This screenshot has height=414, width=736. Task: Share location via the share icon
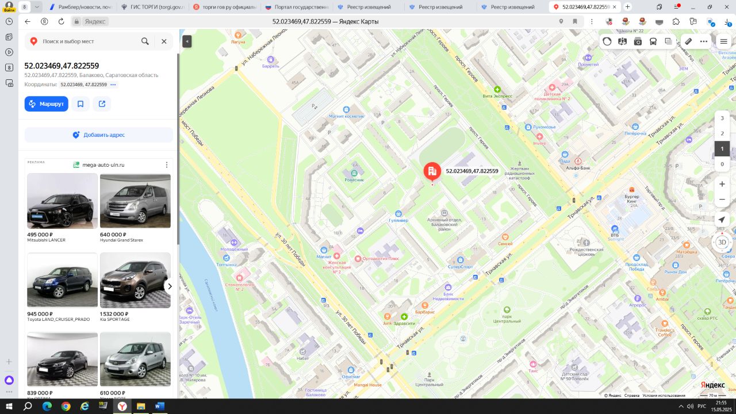click(102, 104)
